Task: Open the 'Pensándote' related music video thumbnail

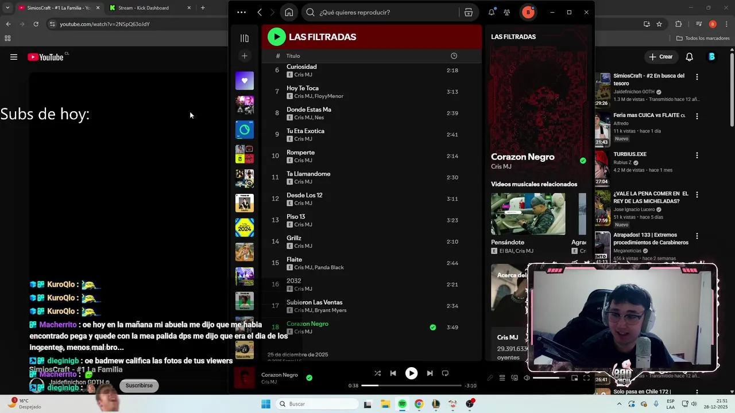Action: coord(528,214)
